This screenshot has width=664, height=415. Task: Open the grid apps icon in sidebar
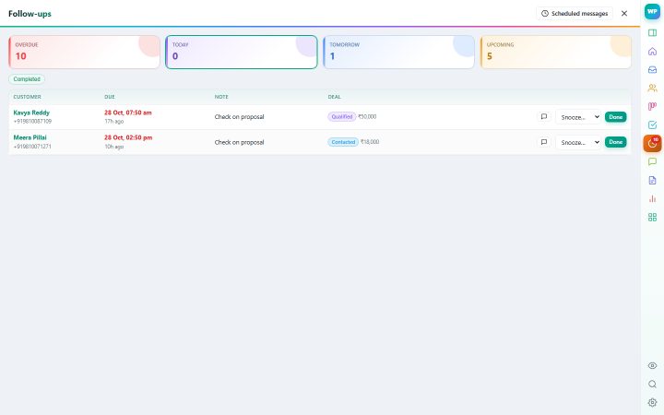point(652,218)
